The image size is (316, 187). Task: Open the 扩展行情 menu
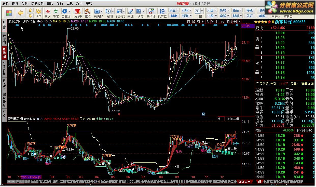pos(37,3)
